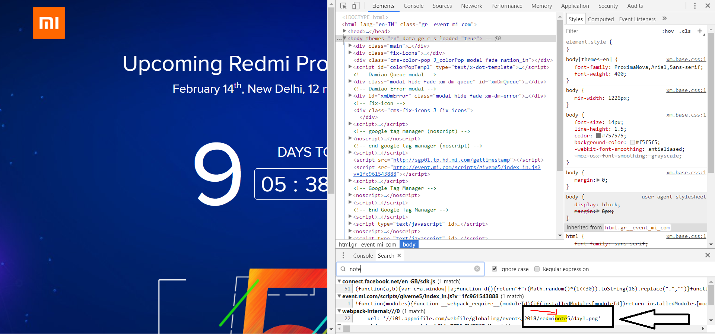Screen dimensions: 715x334
Task: Collapse the event.mi.com index_in.js result group
Action: click(x=339, y=296)
